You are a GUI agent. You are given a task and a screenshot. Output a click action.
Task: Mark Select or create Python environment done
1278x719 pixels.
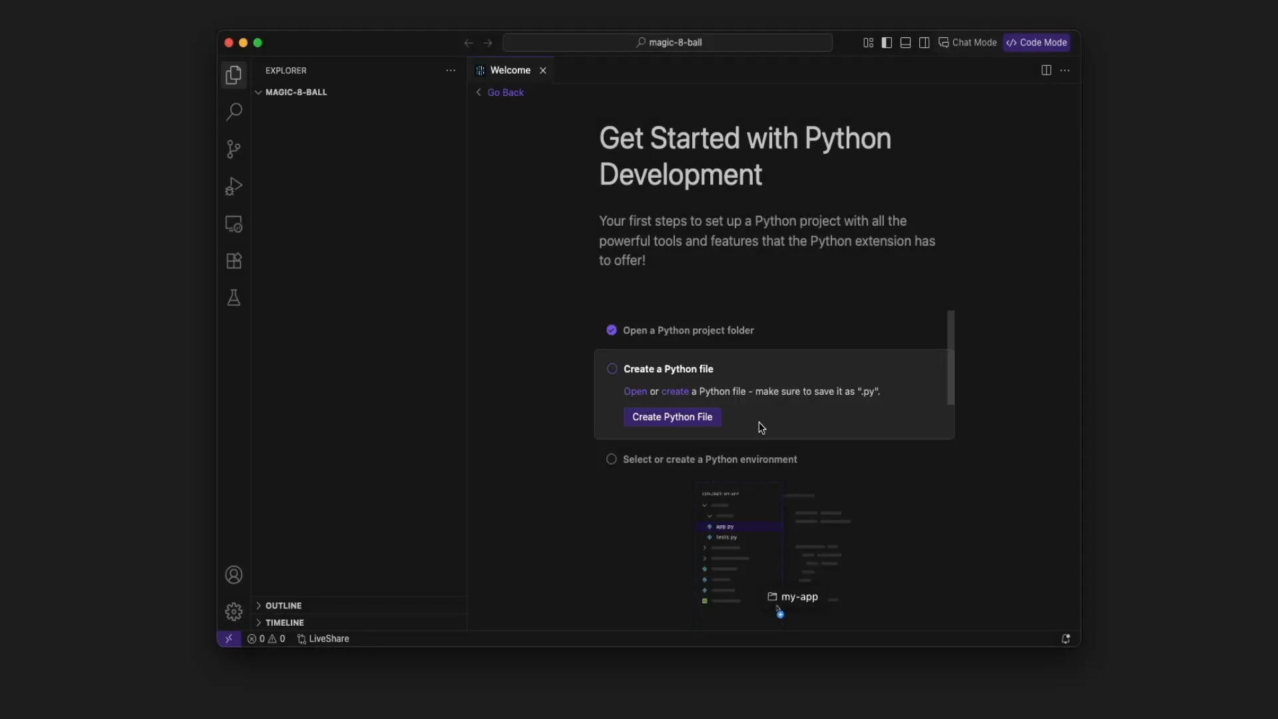(x=612, y=459)
